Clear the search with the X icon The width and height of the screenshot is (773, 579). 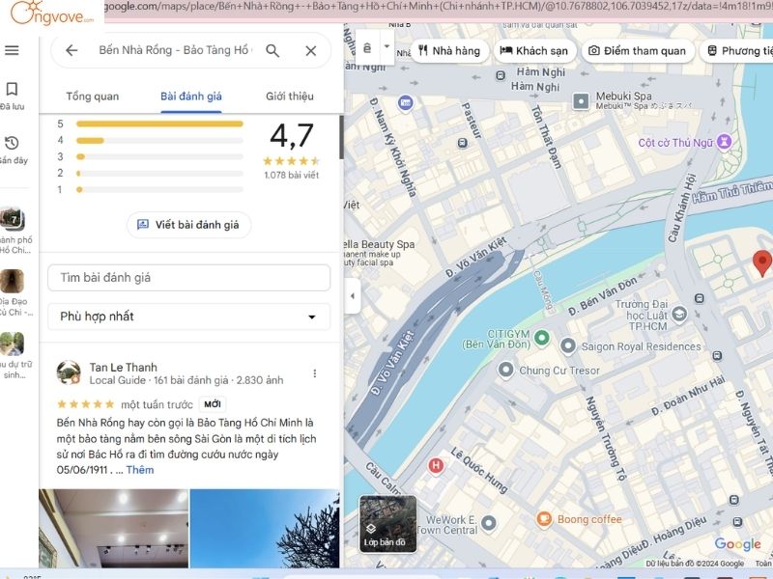pos(310,50)
